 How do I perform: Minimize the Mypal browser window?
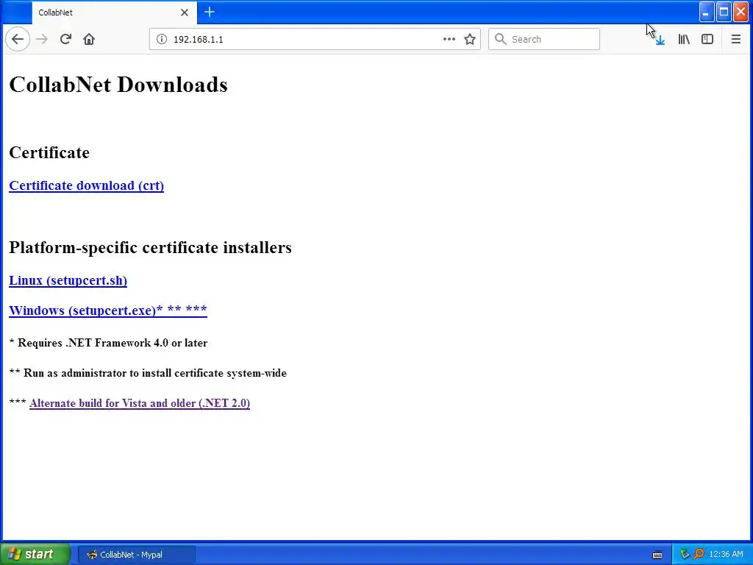click(x=706, y=13)
